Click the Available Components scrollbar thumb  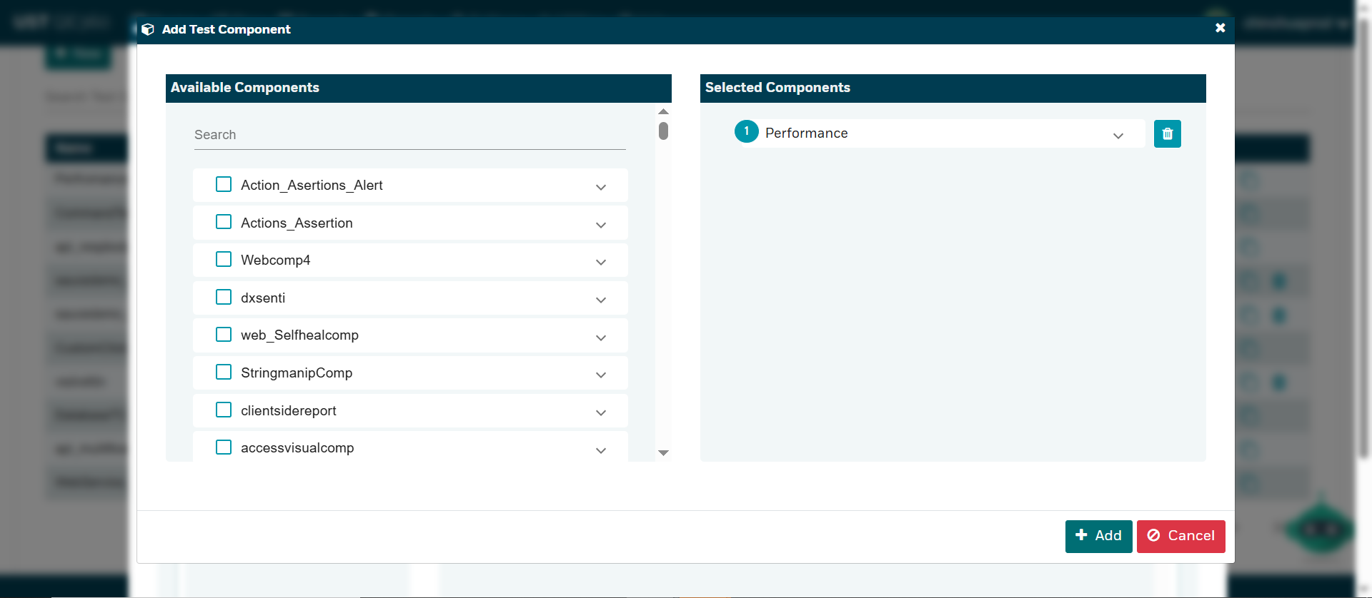pos(663,131)
